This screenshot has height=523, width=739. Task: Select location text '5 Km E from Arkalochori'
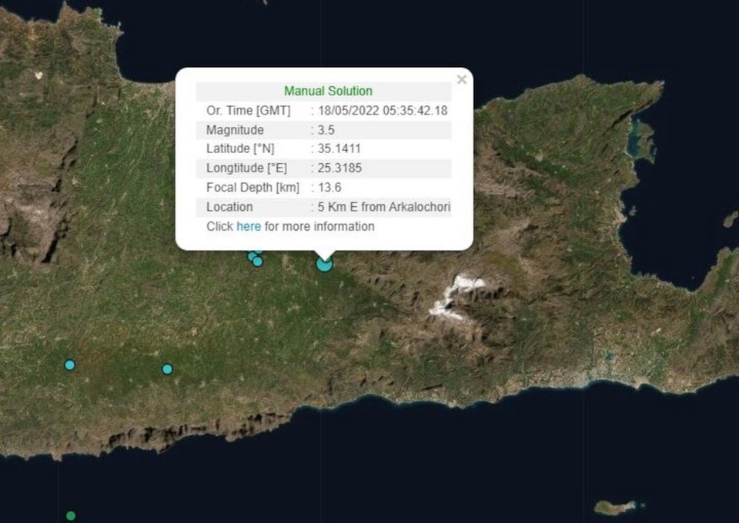383,207
